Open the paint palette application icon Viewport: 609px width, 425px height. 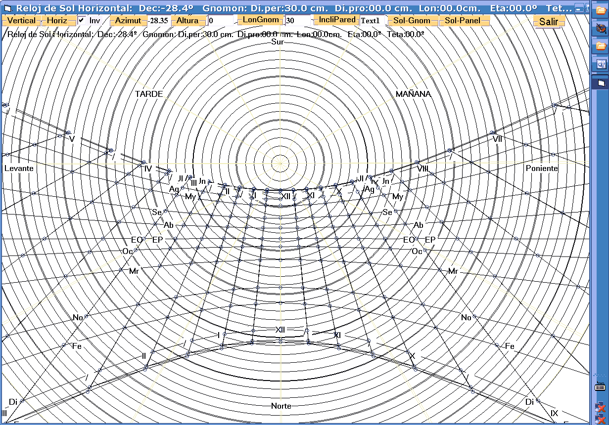(x=601, y=29)
